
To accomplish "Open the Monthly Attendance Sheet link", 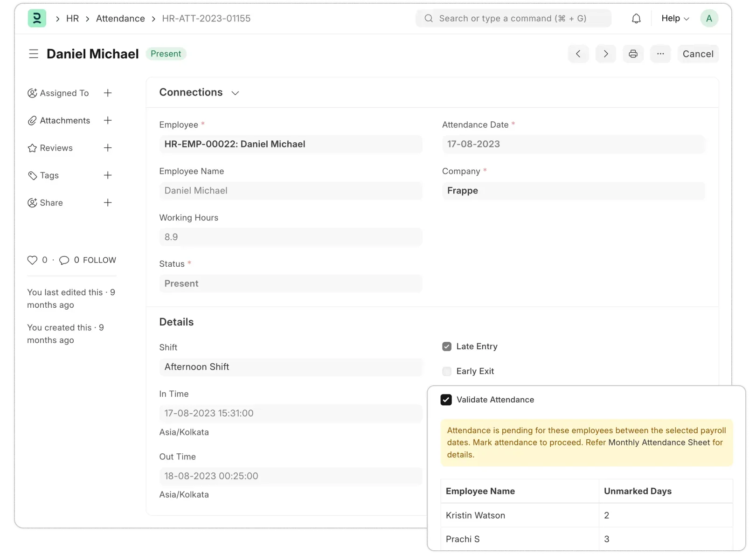I will (x=660, y=443).
